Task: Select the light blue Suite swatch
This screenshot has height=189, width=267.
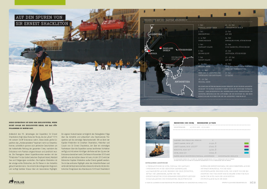Action: 247,152
